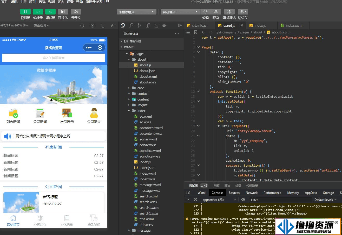Click the inspect element picker icon
The height and width of the screenshot is (235, 342).
pos(188,193)
